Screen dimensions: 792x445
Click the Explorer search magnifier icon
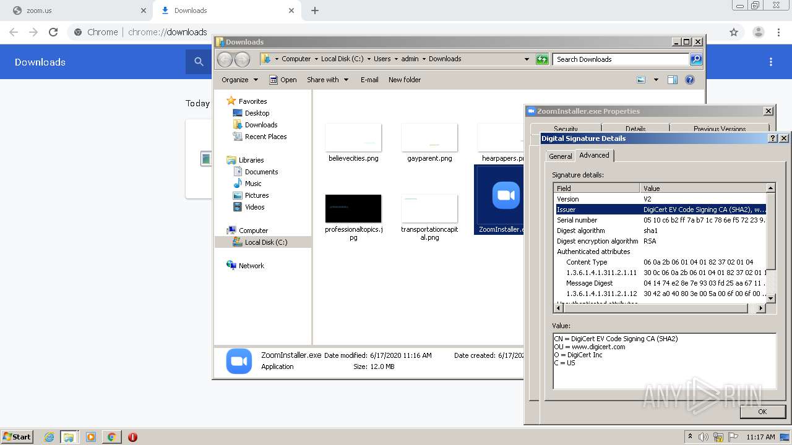(696, 59)
